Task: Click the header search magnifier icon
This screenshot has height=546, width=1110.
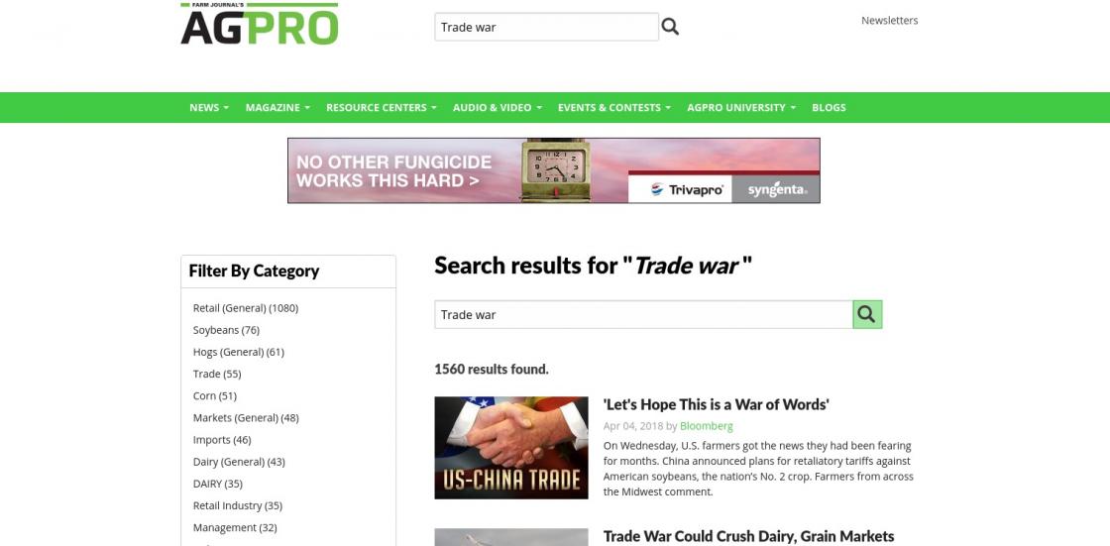Action: click(x=670, y=27)
